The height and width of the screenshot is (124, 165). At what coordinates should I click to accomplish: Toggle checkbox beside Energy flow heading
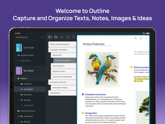(83, 113)
